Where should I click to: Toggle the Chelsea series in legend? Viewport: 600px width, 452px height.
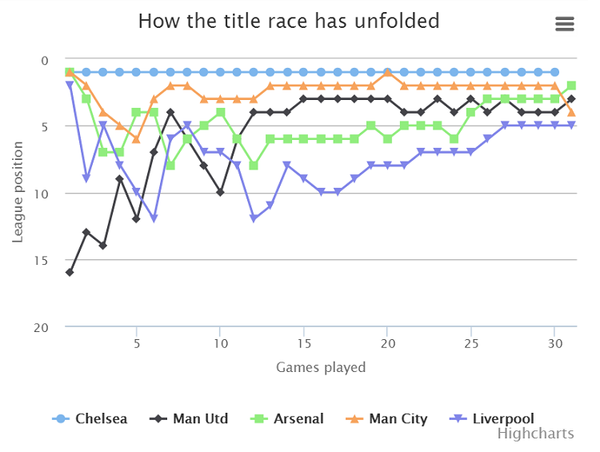[x=100, y=418]
